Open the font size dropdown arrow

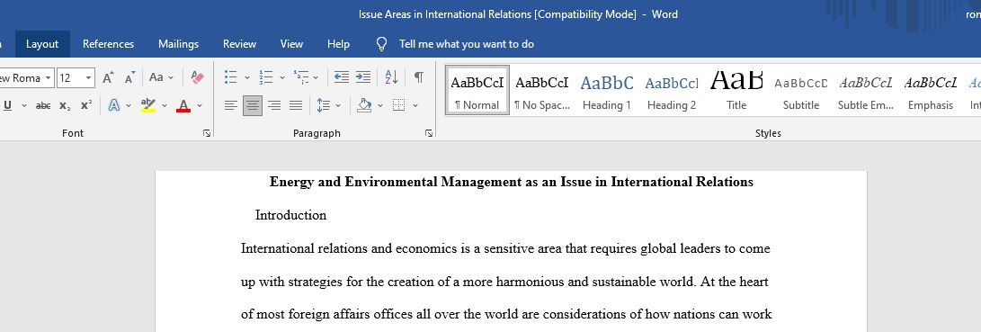pos(88,77)
